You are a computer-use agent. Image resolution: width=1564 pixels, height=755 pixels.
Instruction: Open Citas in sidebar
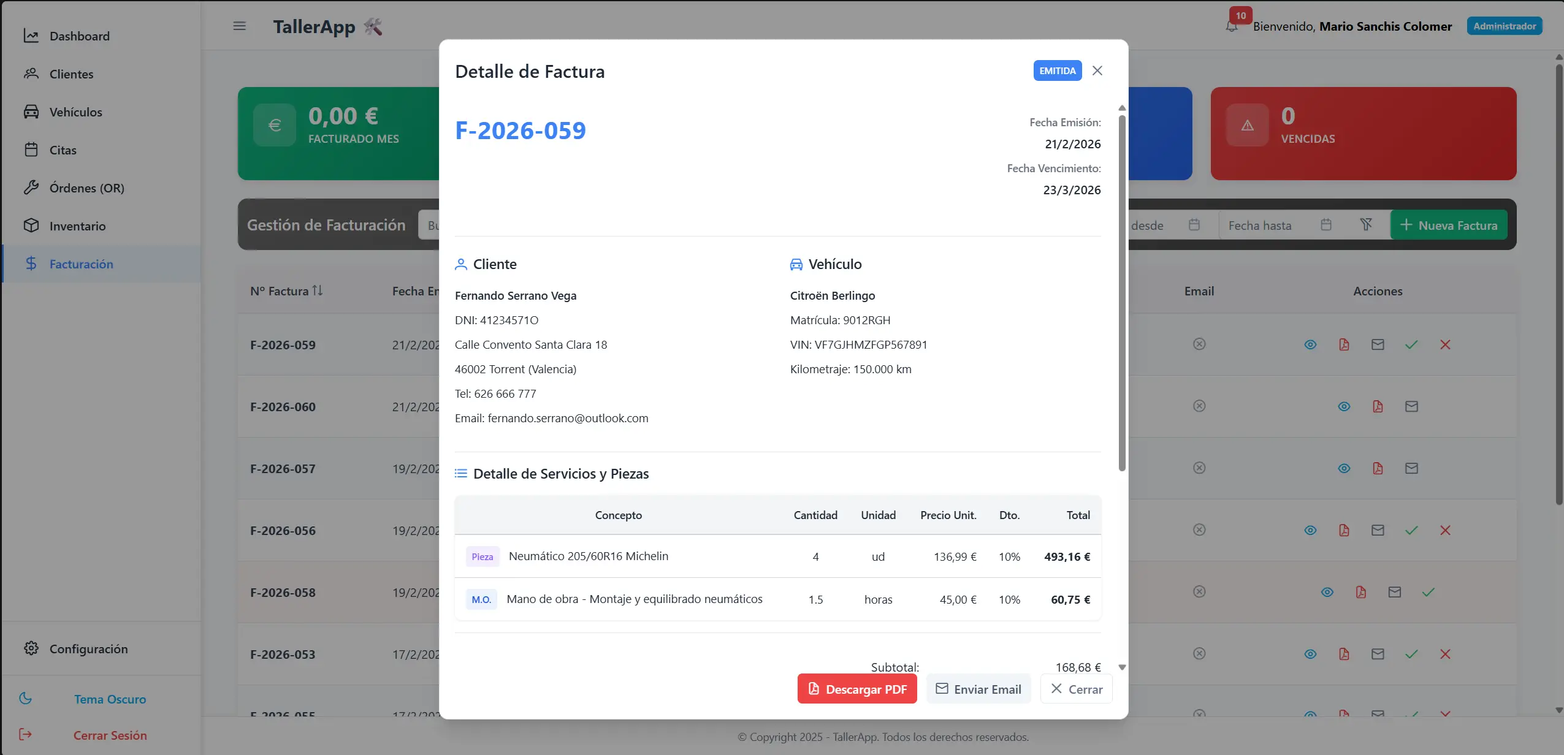tap(101, 150)
